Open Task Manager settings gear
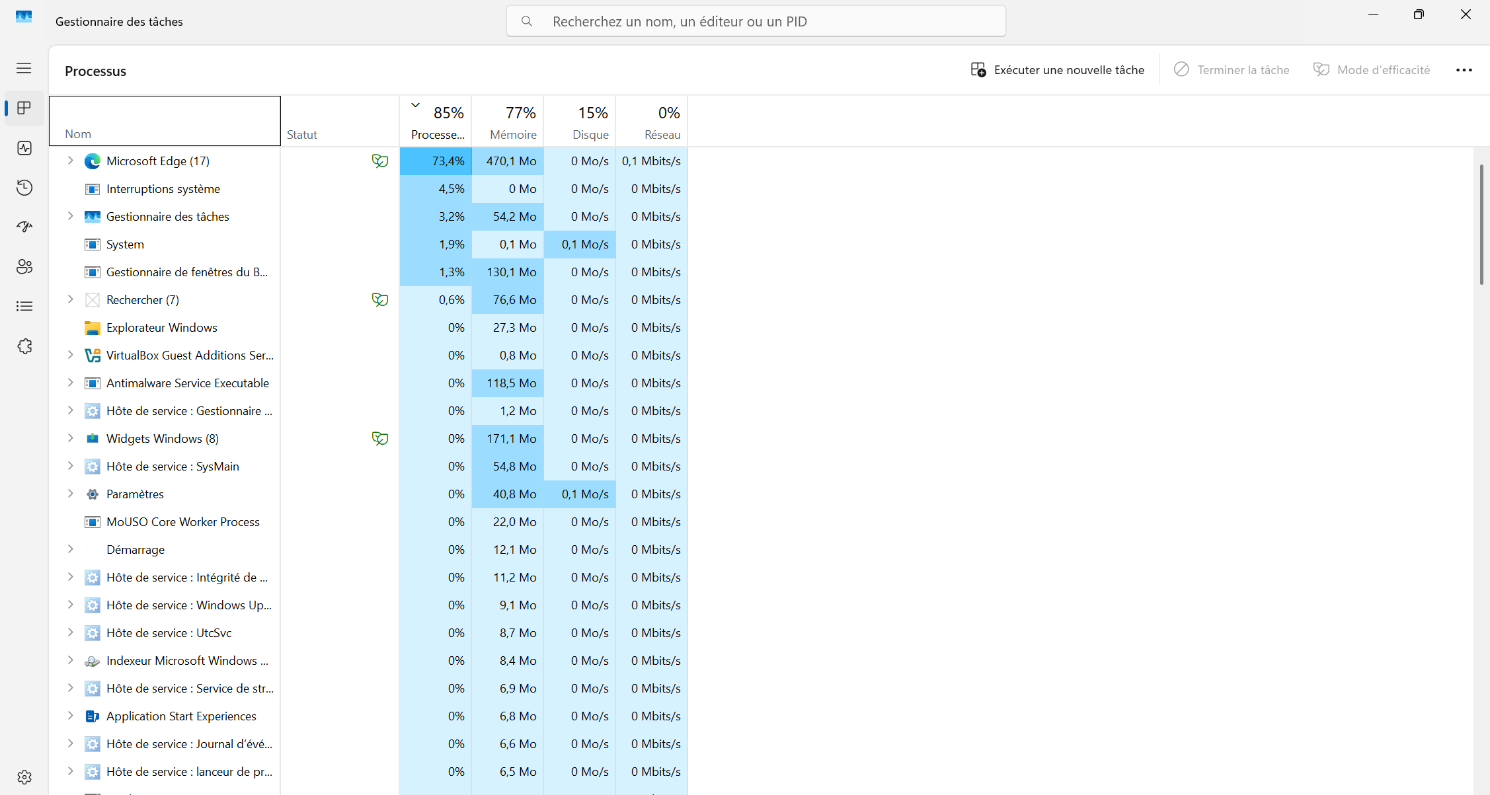Screen dimensions: 1490x795 click(x=24, y=777)
